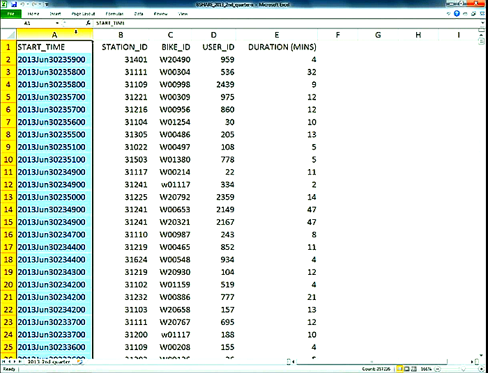Minimize the ribbon with the caret icon
This screenshot has height=373, width=488.
click(448, 14)
